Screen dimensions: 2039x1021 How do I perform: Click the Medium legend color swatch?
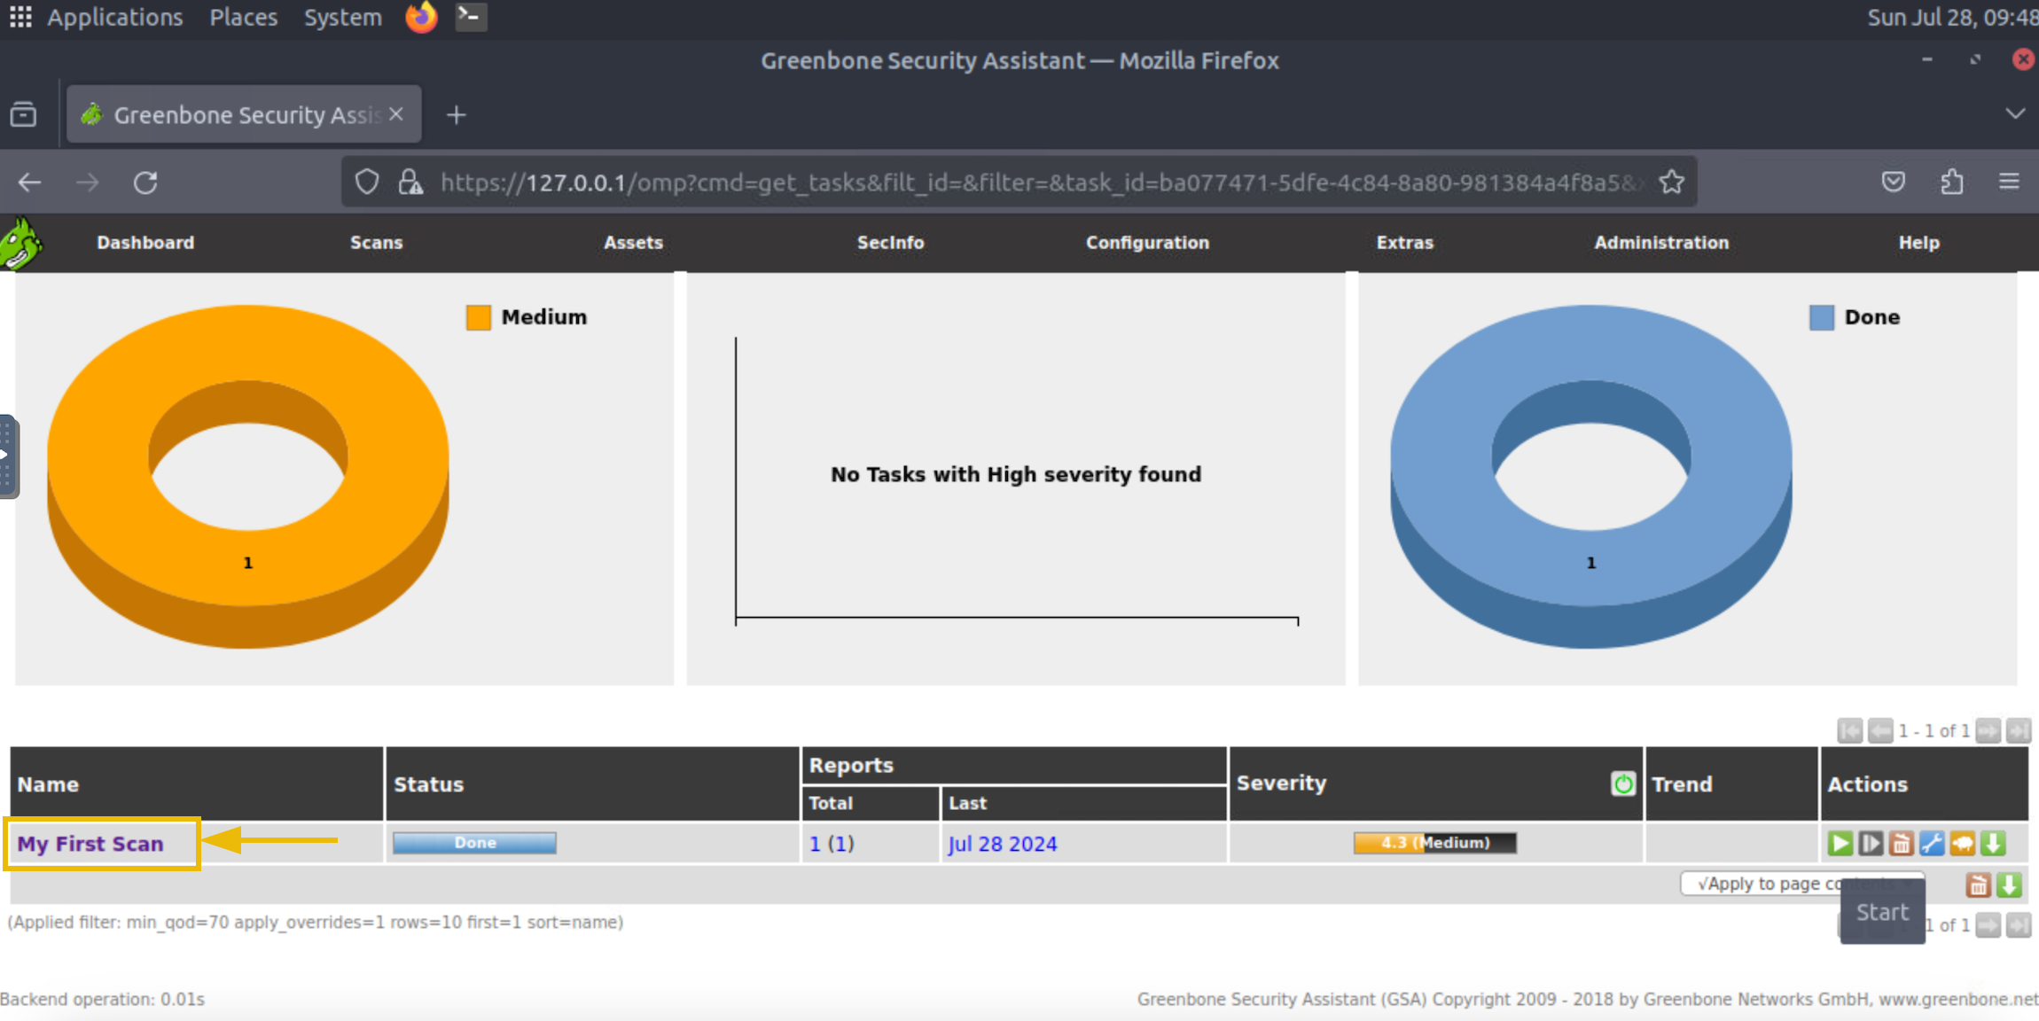[479, 317]
